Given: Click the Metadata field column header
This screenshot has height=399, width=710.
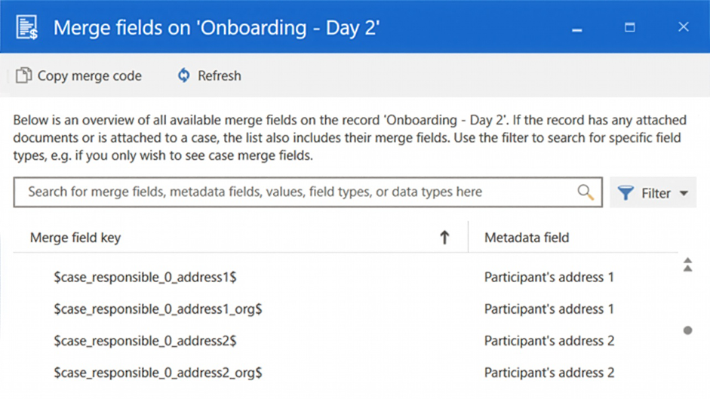Looking at the screenshot, I should (527, 238).
